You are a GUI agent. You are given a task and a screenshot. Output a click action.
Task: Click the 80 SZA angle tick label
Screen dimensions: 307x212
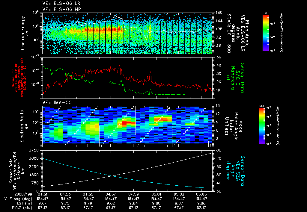[219, 150]
